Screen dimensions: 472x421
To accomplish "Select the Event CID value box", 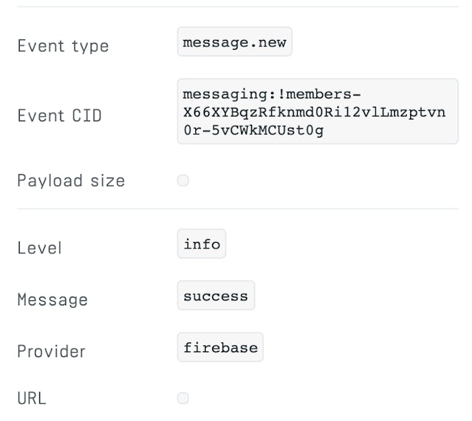I will pyautogui.click(x=317, y=112).
